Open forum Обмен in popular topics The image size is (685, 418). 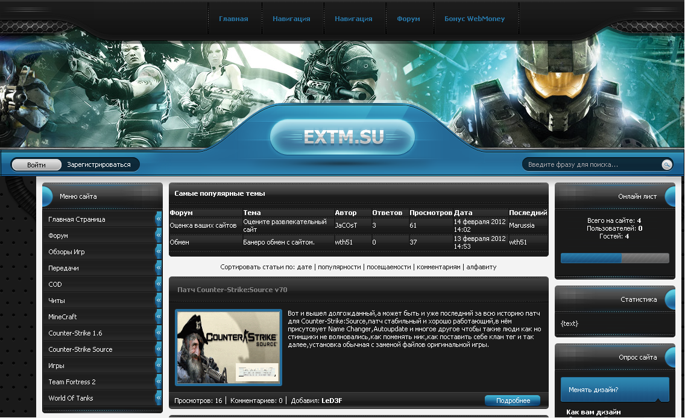tap(179, 242)
